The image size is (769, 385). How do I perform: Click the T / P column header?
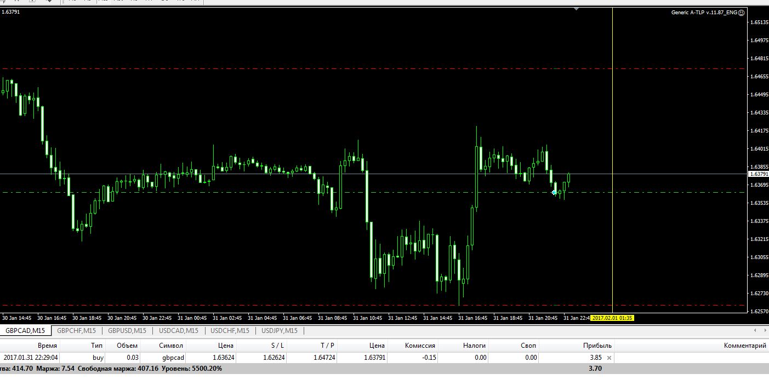coord(328,346)
